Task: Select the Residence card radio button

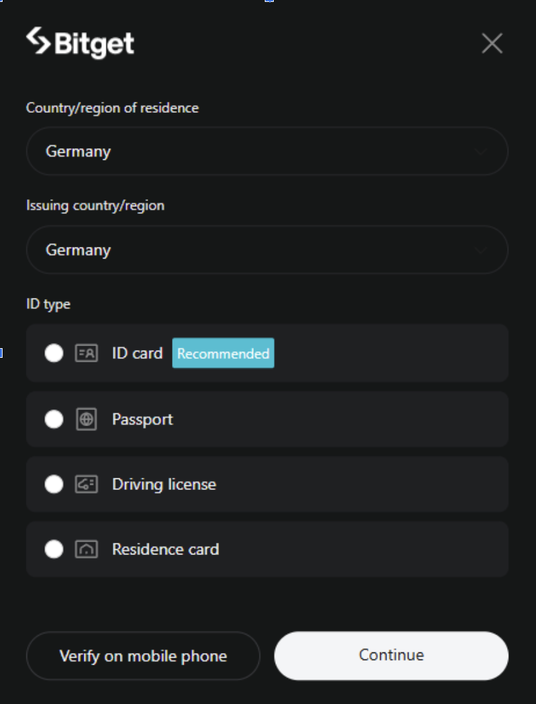Action: [54, 549]
